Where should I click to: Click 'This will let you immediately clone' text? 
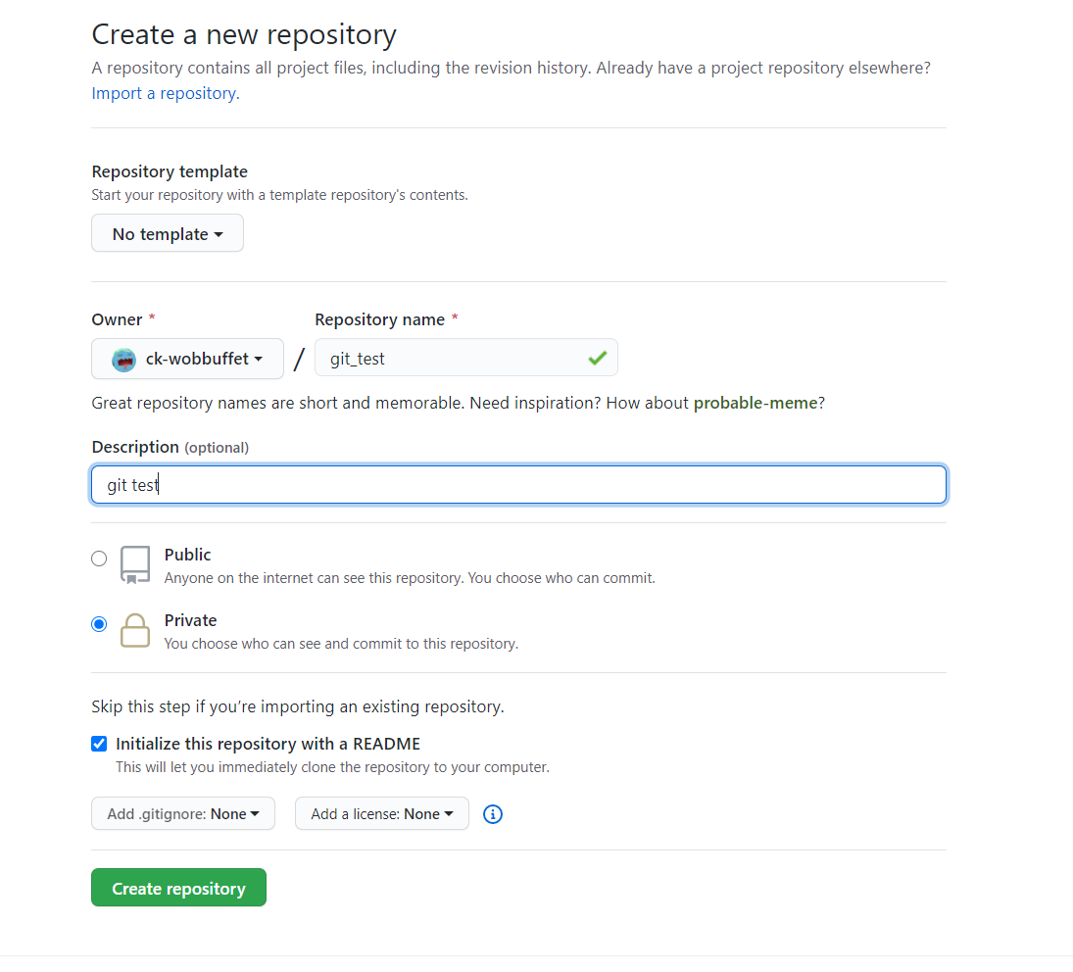click(x=332, y=767)
